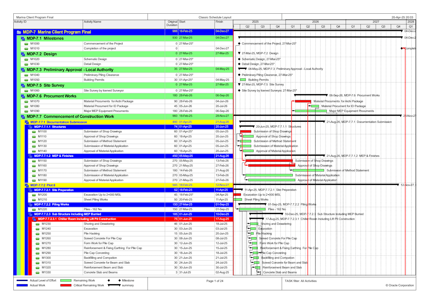This screenshot has height=304, width=430.
Task: Select the activity bar icon beside M1200 Excavation
Action: (x=33, y=194)
